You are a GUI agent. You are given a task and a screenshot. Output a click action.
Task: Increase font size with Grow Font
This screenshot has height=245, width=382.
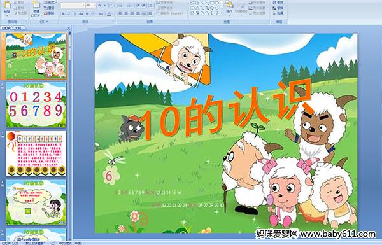(99, 5)
